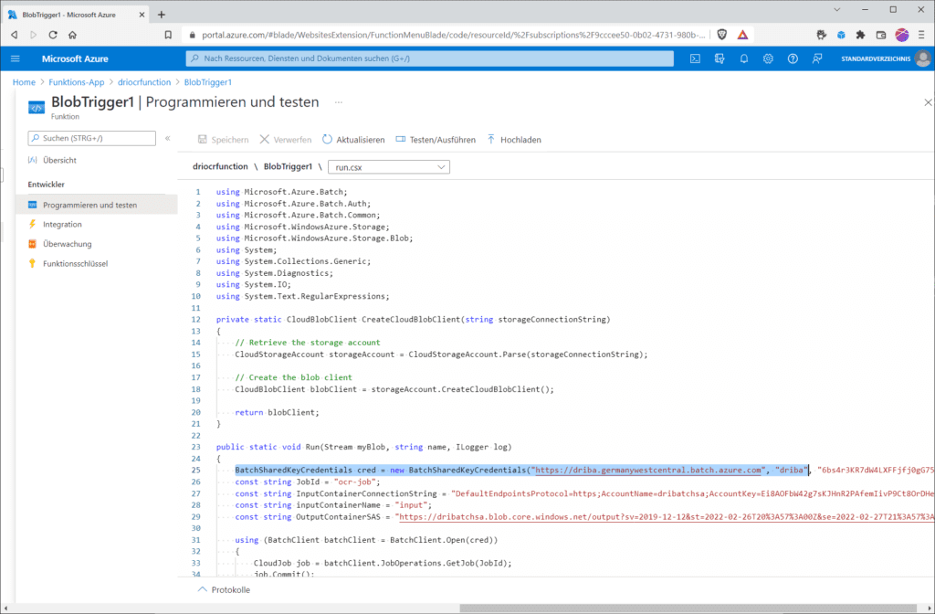Open the Überwachung menu item

[67, 244]
